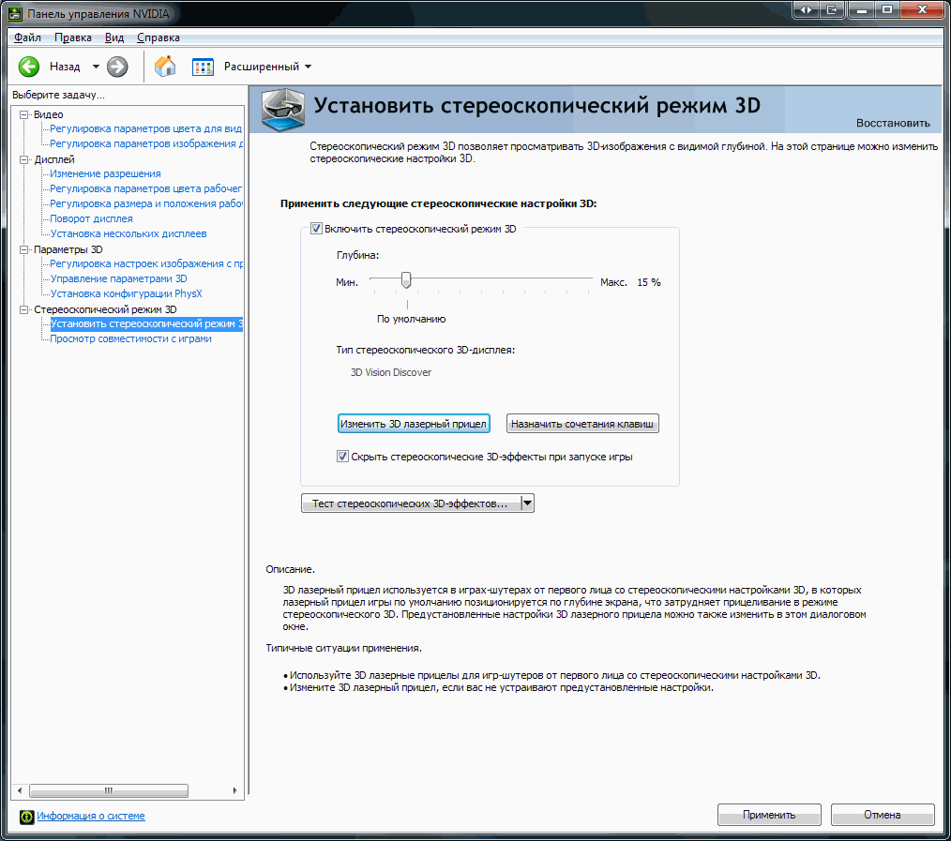Image resolution: width=951 pixels, height=841 pixels.
Task: Click '3D Vision Discover' display type text
Action: [x=391, y=372]
